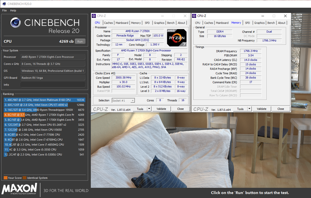Switch to Caches tab in left CPU-Z window
Image resolution: width=311 pixels, height=198 pixels.
(108, 23)
